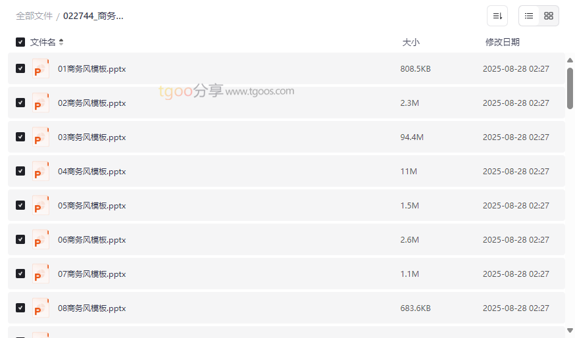Image resolution: width=575 pixels, height=338 pixels.
Task: Switch to grid view layout
Action: click(x=549, y=16)
